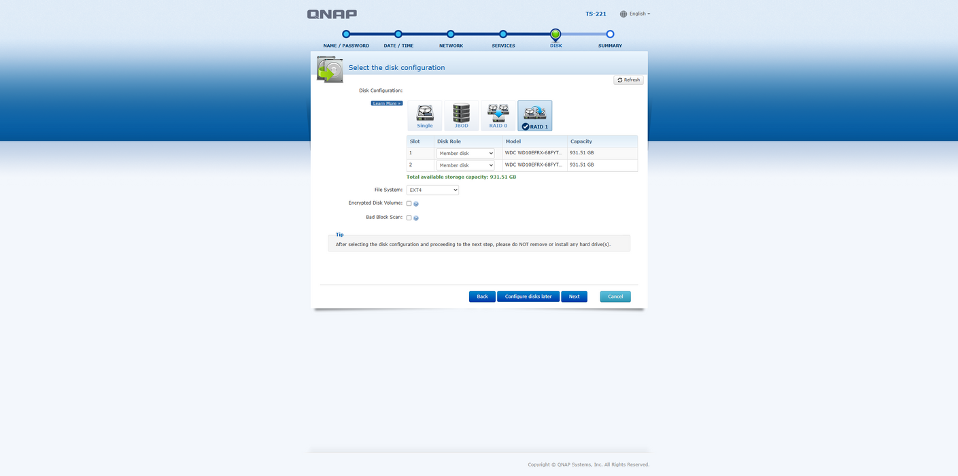Enable Encrypted Disk Volume checkbox
The height and width of the screenshot is (476, 958).
coord(409,203)
